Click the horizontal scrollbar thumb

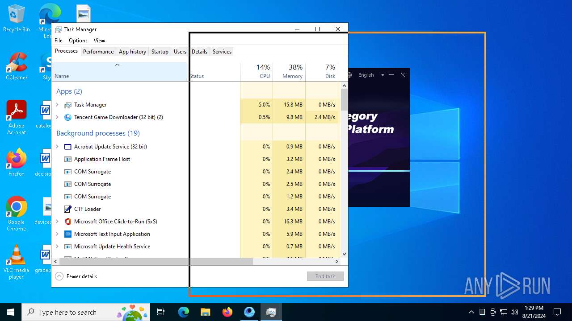point(156,261)
